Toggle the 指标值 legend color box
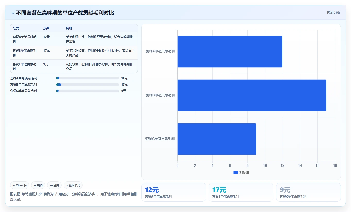 pos(236,172)
